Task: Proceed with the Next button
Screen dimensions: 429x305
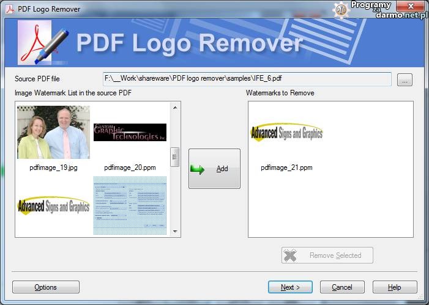Action: 290,287
